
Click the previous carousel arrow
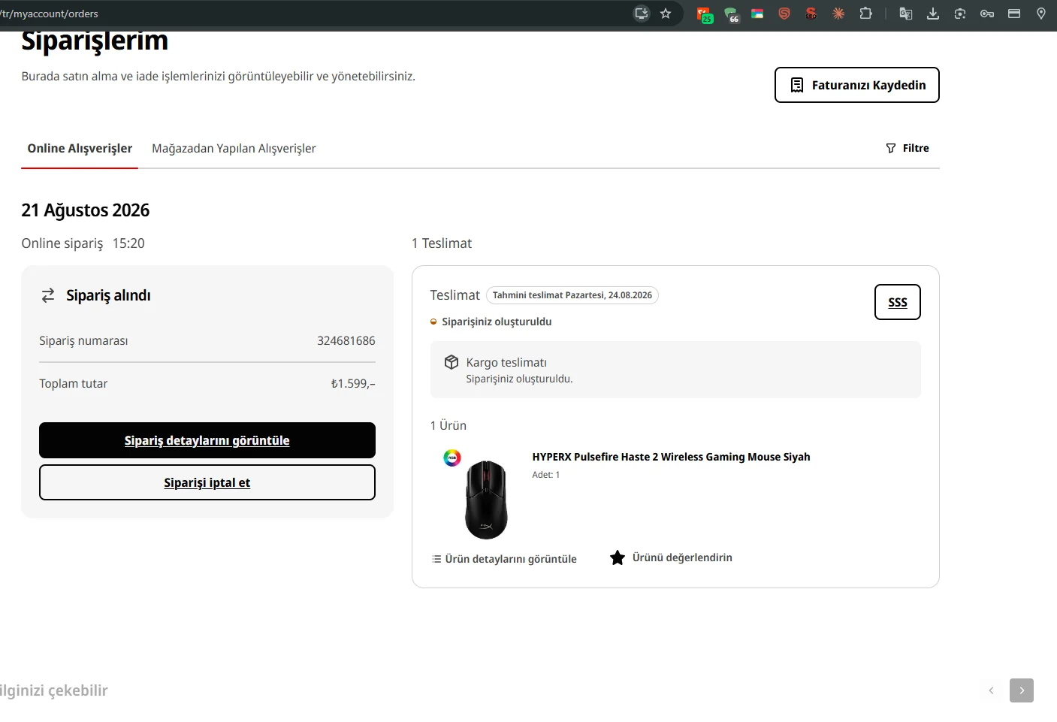tap(992, 690)
